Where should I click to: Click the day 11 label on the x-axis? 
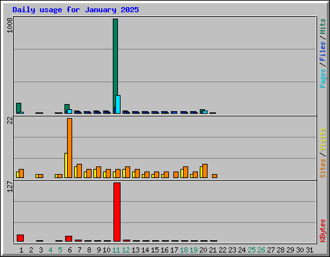point(116,250)
